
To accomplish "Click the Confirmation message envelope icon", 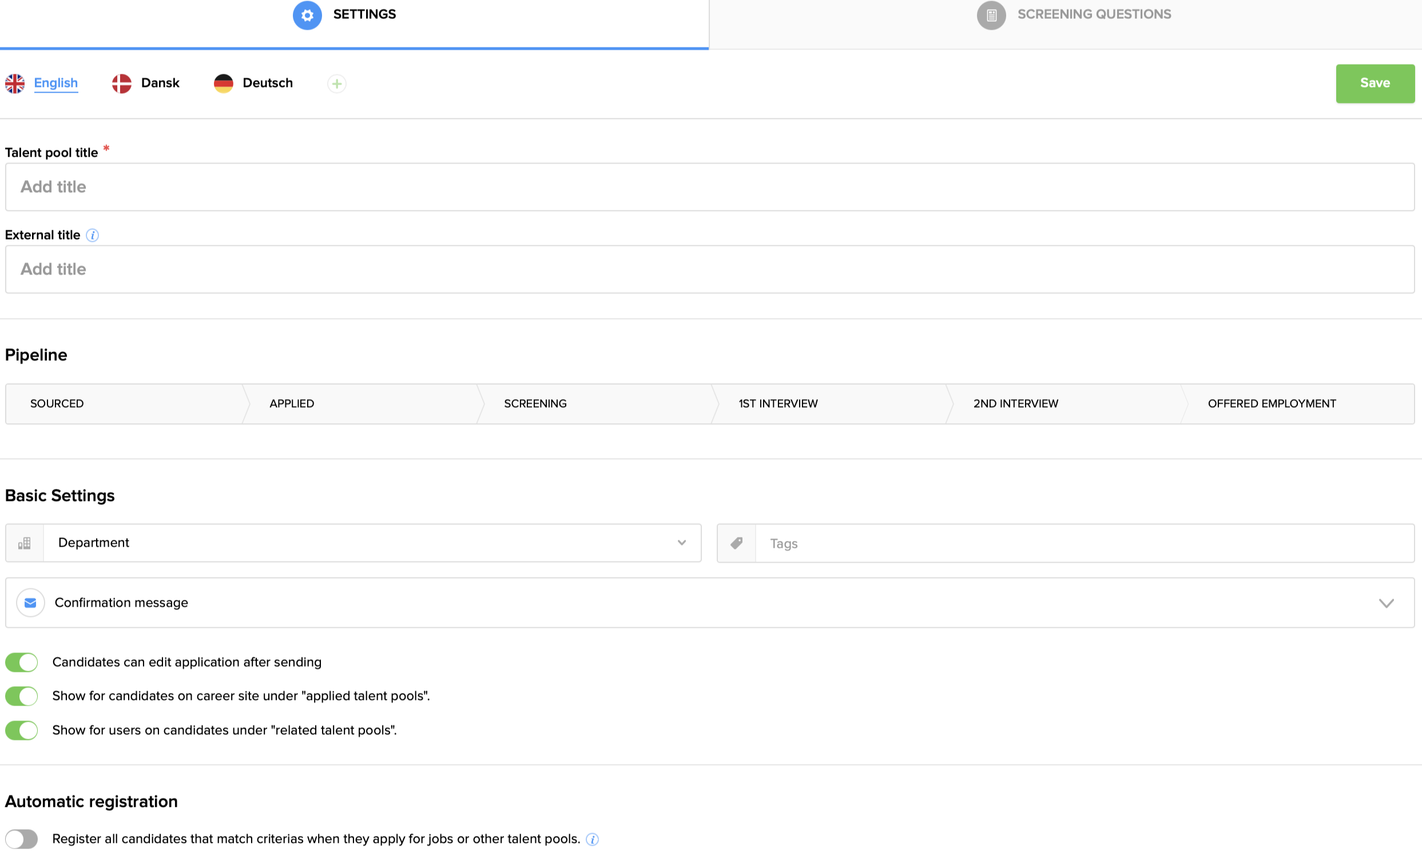I will click(30, 603).
